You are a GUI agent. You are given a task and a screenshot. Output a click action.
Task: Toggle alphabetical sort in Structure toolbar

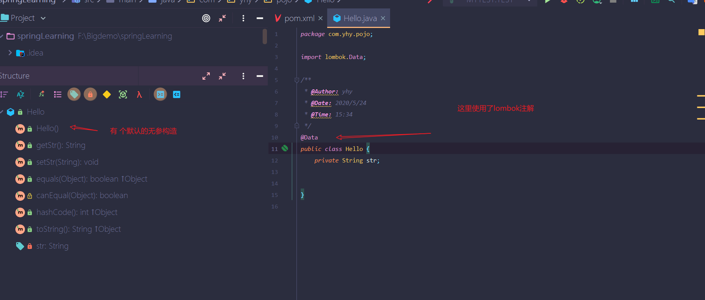pyautogui.click(x=21, y=94)
